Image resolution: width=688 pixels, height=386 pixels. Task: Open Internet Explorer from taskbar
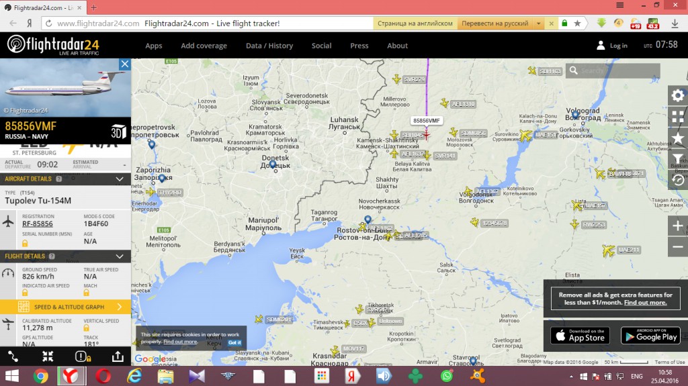pyautogui.click(x=134, y=377)
